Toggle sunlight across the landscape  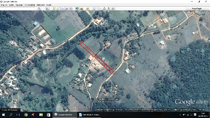point(82,9)
